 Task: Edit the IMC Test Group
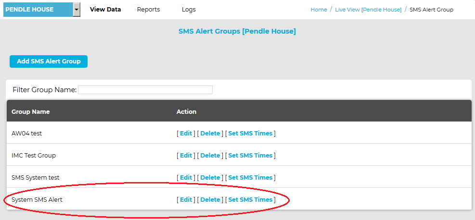(186, 155)
